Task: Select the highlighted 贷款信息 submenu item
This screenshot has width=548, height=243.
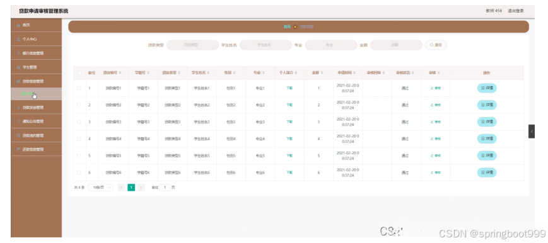Action: tap(37, 94)
